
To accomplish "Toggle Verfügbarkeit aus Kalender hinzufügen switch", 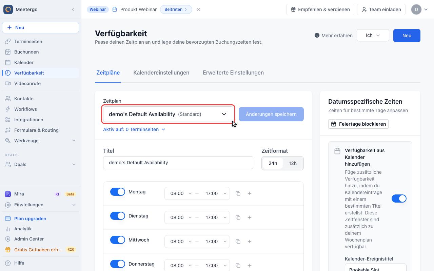I will [399, 199].
